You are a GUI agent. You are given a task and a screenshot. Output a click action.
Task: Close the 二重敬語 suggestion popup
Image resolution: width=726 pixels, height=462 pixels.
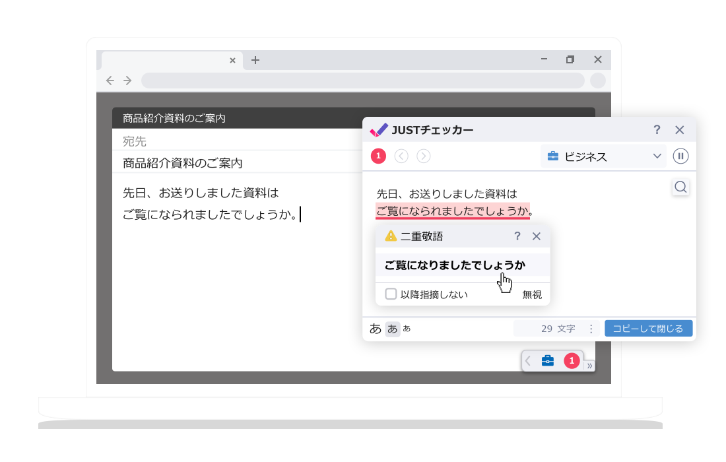click(537, 236)
